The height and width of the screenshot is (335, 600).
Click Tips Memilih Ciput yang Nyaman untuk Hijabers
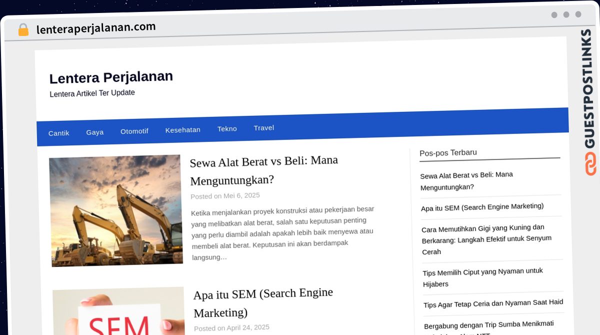click(x=482, y=277)
